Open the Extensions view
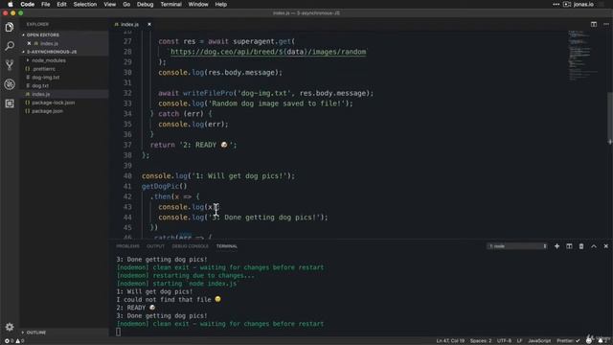Image resolution: width=613 pixels, height=345 pixels. coord(10,103)
